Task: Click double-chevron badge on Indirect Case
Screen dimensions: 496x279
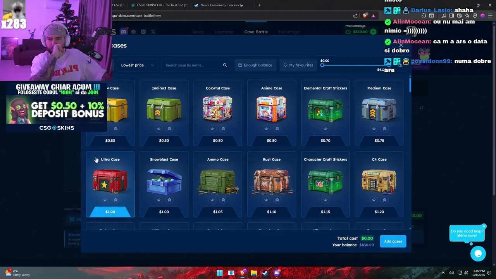Action: point(169,129)
